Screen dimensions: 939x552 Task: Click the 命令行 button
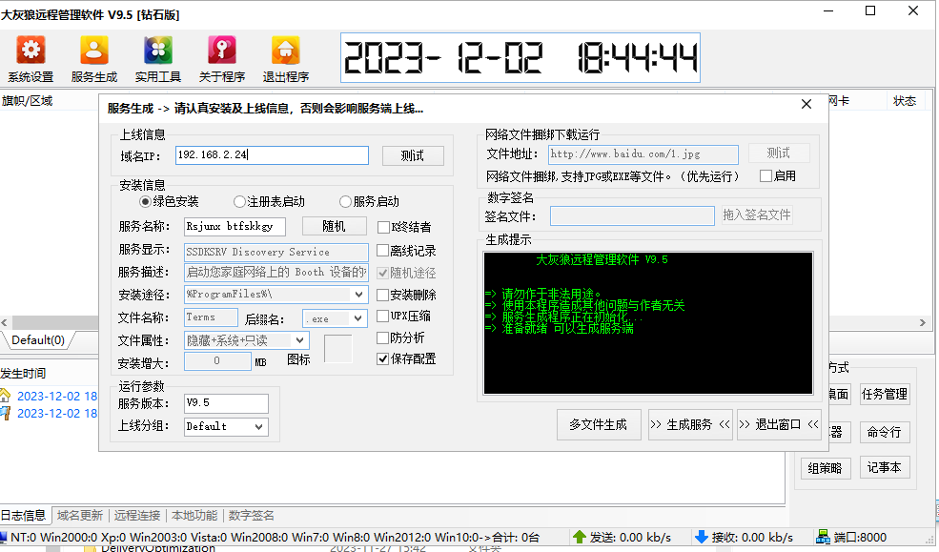pyautogui.click(x=885, y=432)
